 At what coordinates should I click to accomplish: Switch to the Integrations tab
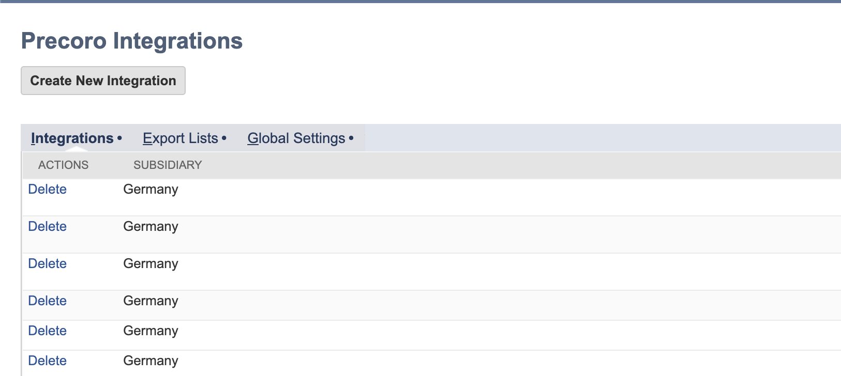pyautogui.click(x=72, y=138)
